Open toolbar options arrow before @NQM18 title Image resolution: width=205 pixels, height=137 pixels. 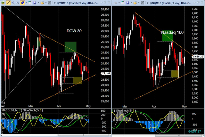pos(147,3)
